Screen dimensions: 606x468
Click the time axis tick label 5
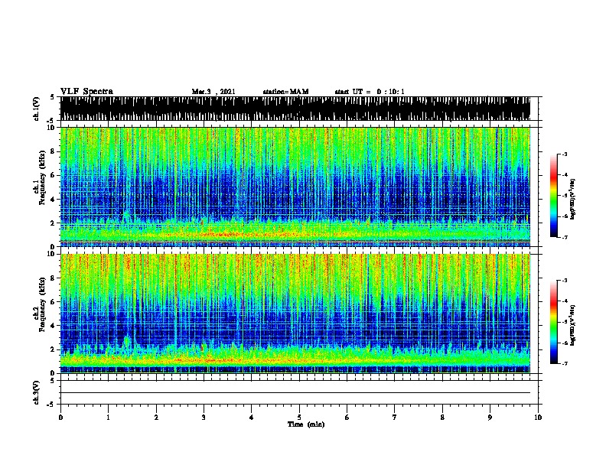pyautogui.click(x=299, y=418)
